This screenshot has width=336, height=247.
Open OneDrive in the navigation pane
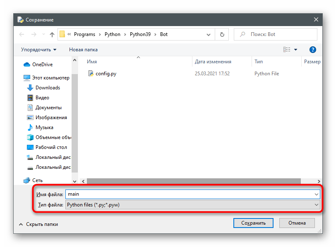(x=42, y=65)
